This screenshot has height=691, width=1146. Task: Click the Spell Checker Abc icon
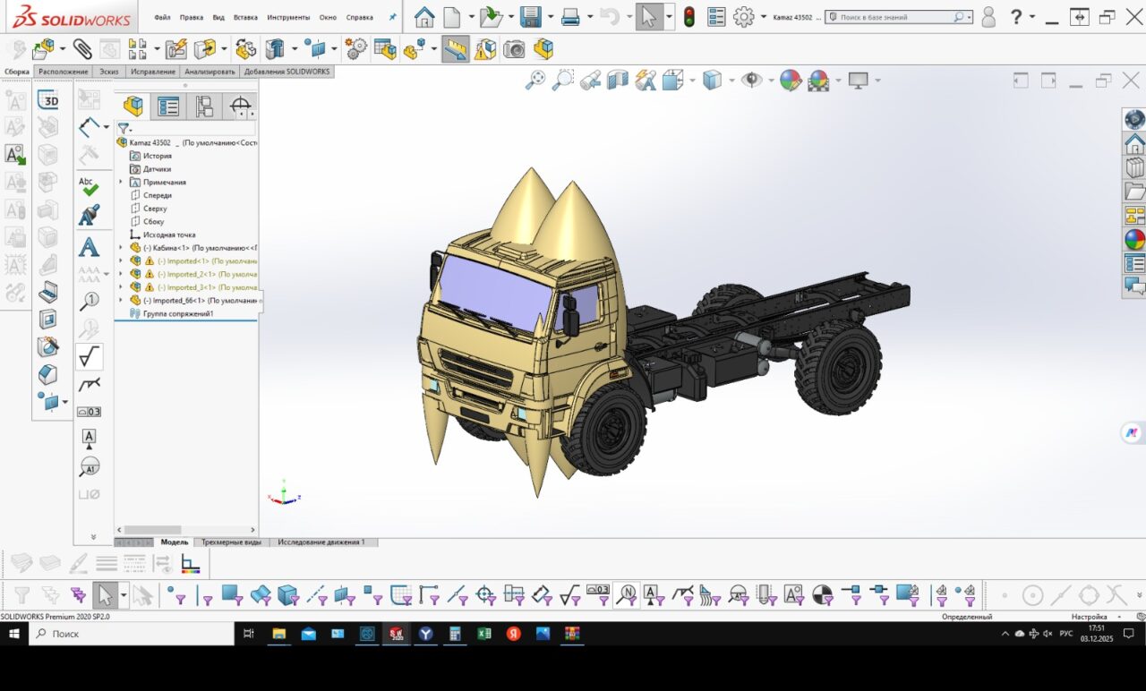tap(89, 185)
